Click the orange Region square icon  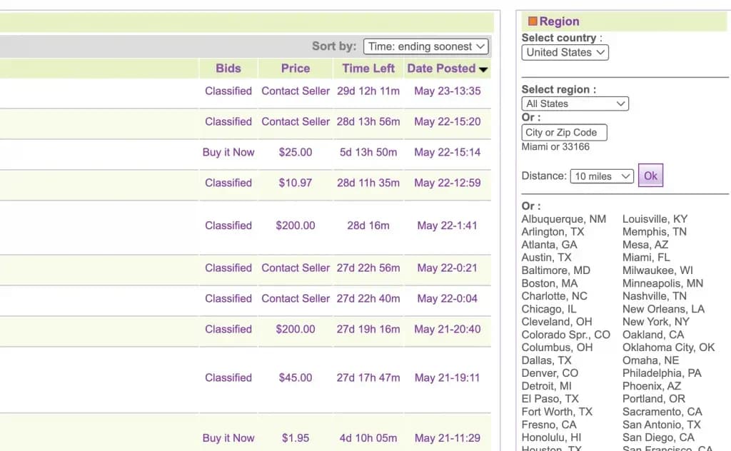coord(533,21)
